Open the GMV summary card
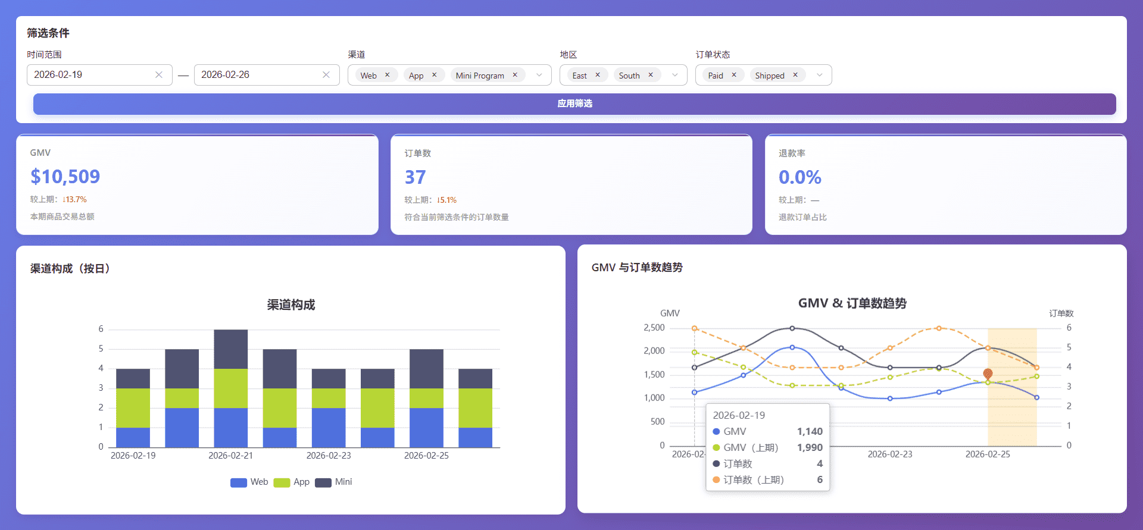Screen dimensions: 1143x530 tap(197, 184)
